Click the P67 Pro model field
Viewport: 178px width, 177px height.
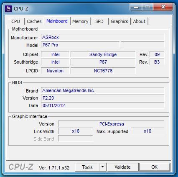pos(80,45)
